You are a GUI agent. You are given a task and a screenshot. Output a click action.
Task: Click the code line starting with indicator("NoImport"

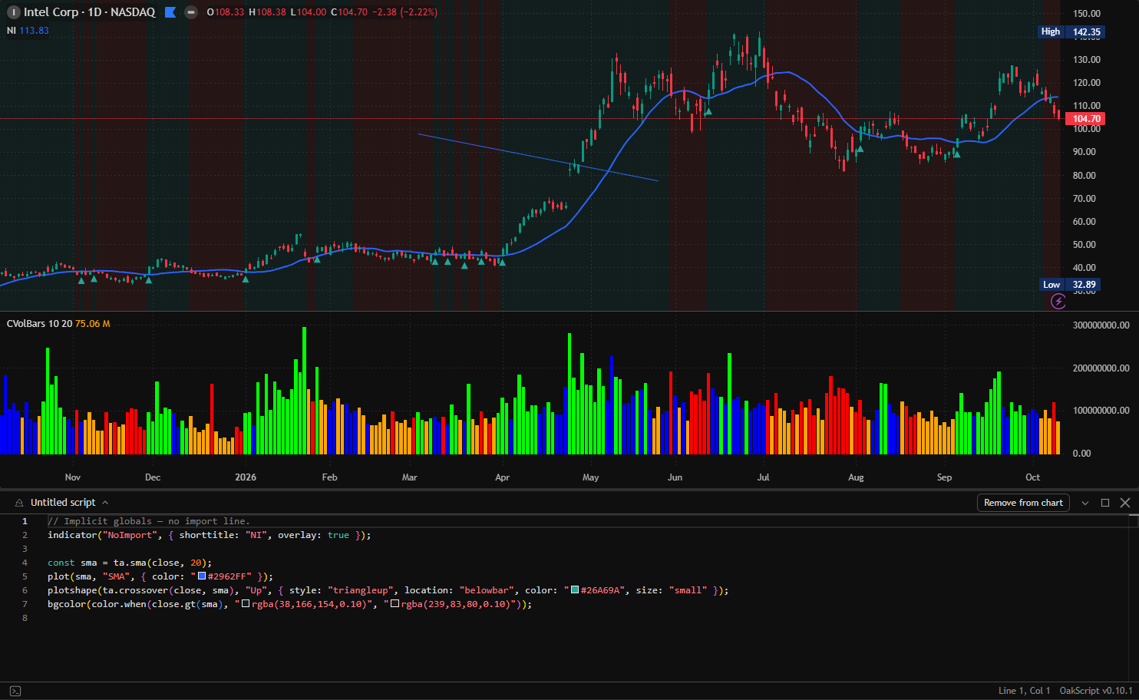click(209, 535)
